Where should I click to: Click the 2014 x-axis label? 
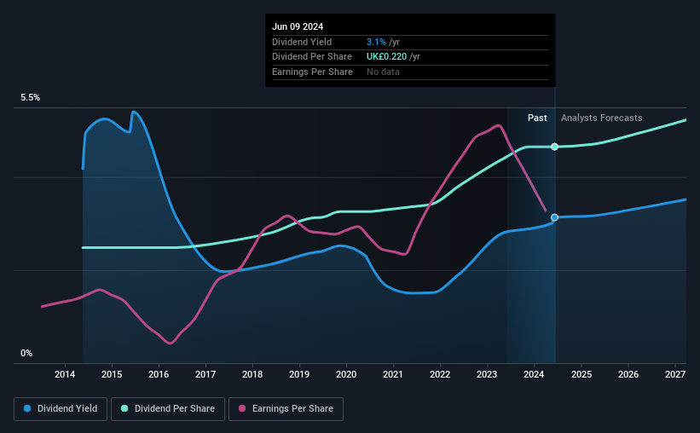(x=65, y=374)
